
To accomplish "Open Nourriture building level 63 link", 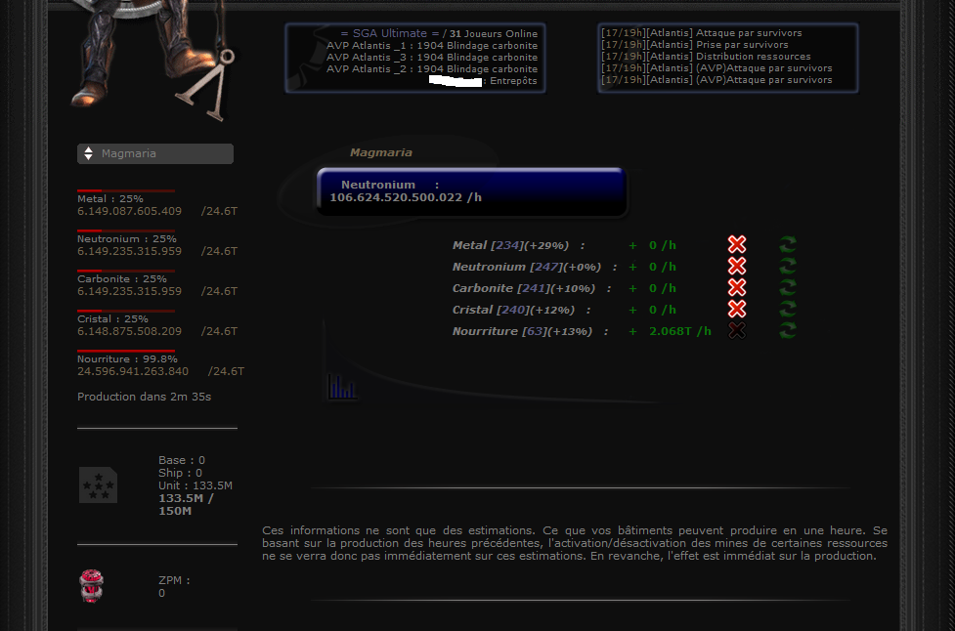I will pos(535,332).
